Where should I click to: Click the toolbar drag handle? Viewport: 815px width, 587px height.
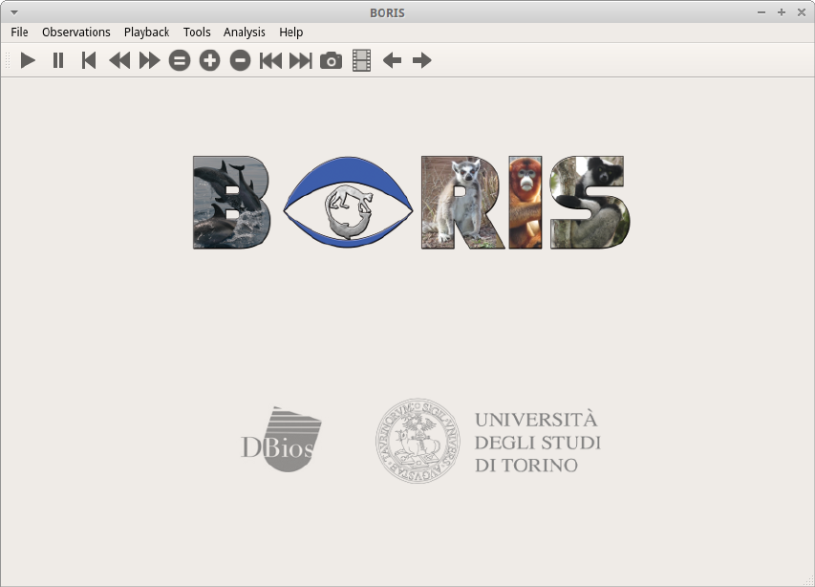point(8,60)
